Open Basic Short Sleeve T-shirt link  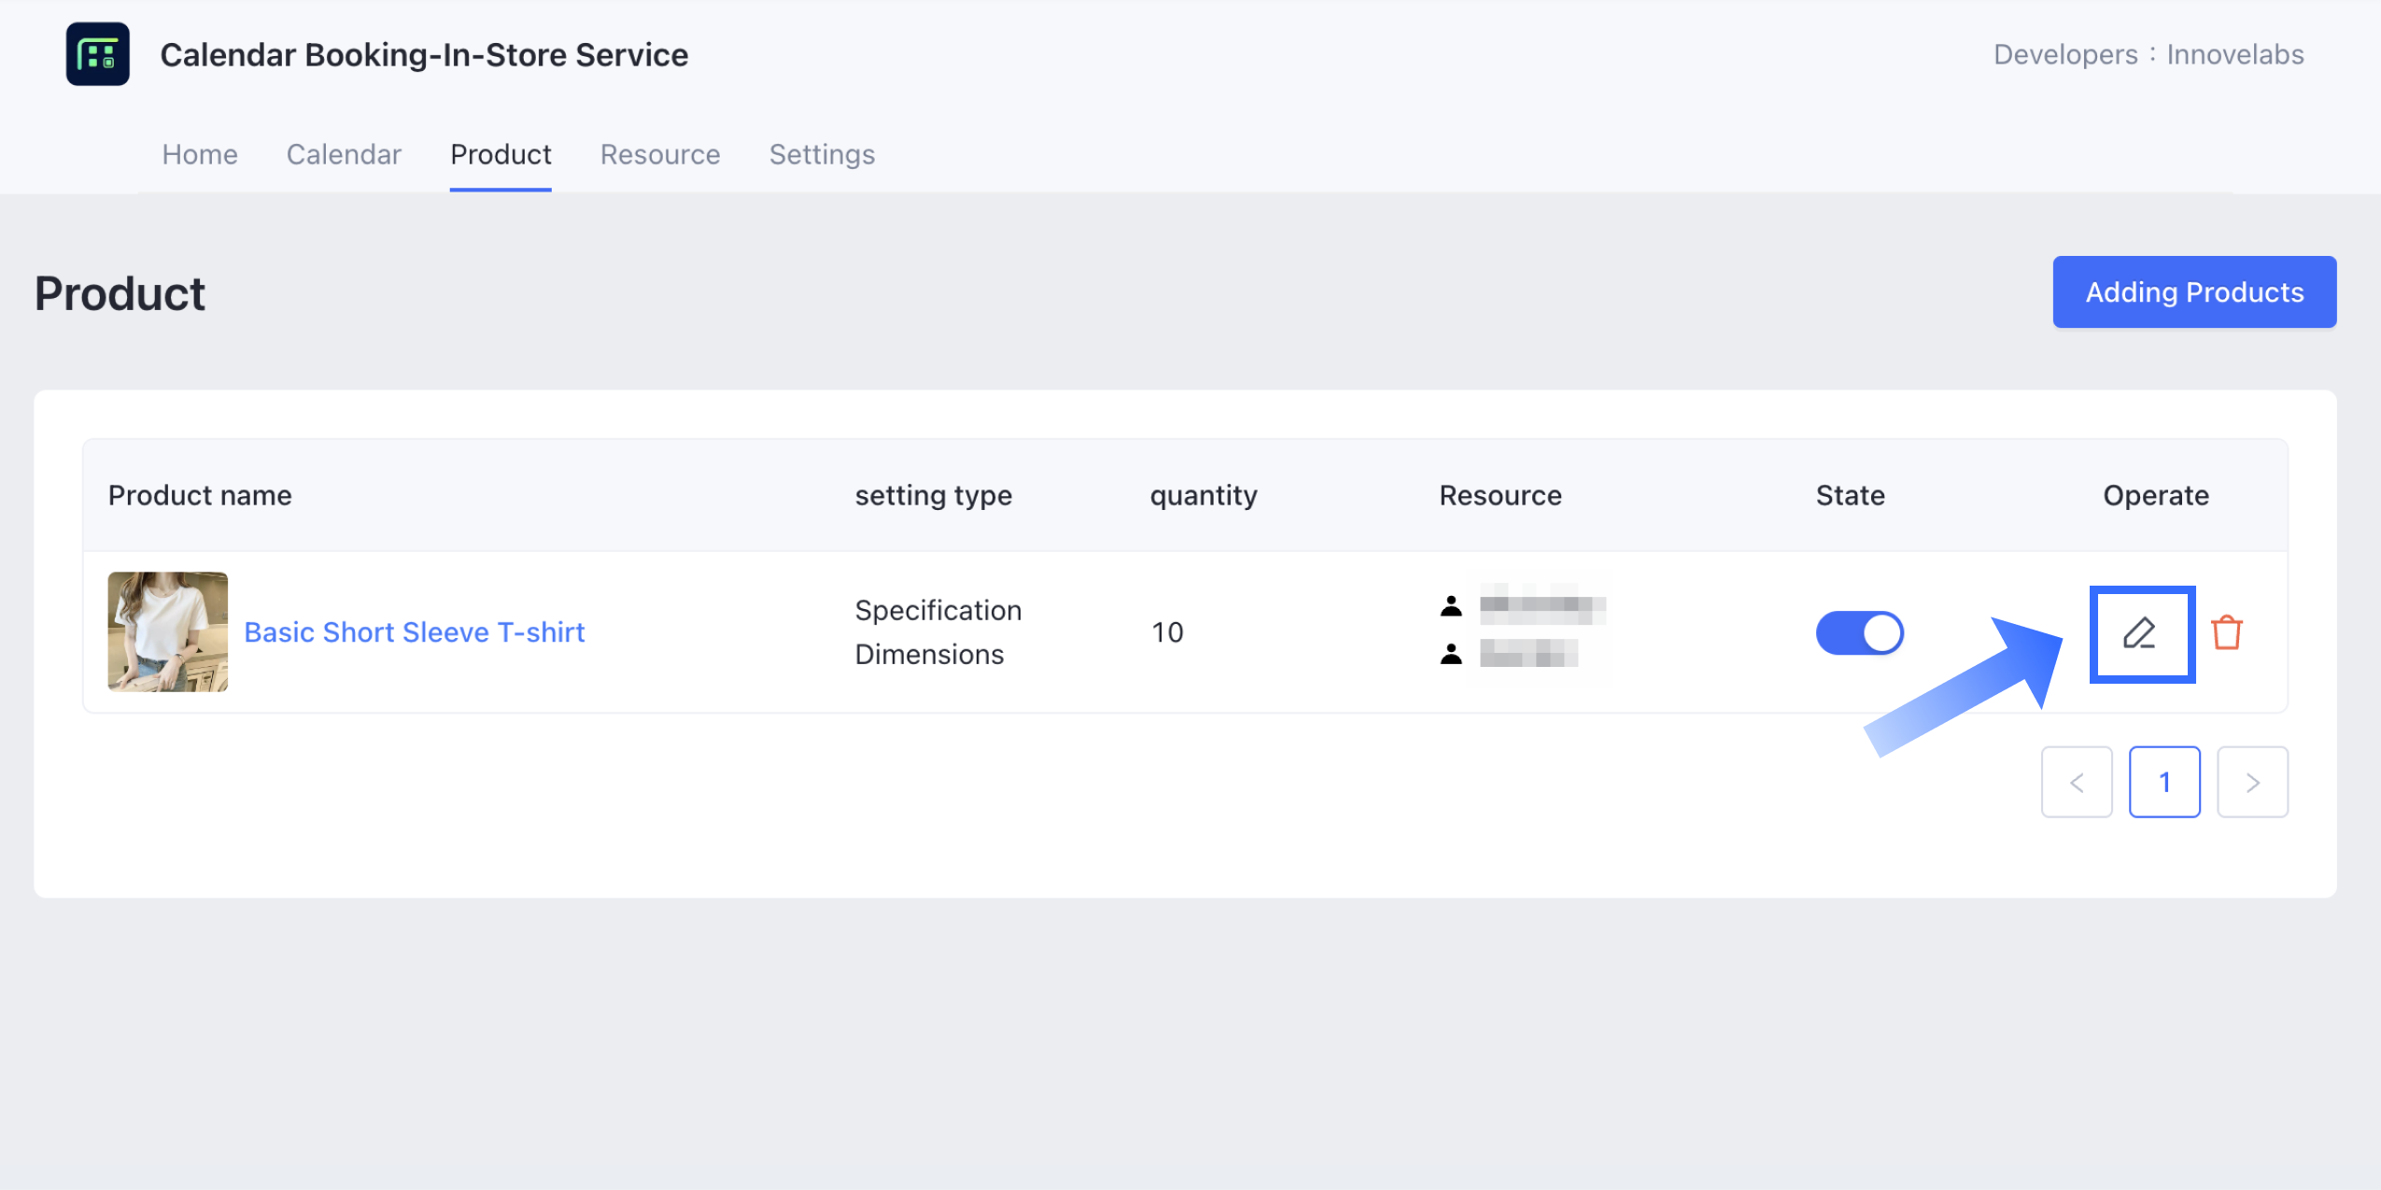[414, 632]
